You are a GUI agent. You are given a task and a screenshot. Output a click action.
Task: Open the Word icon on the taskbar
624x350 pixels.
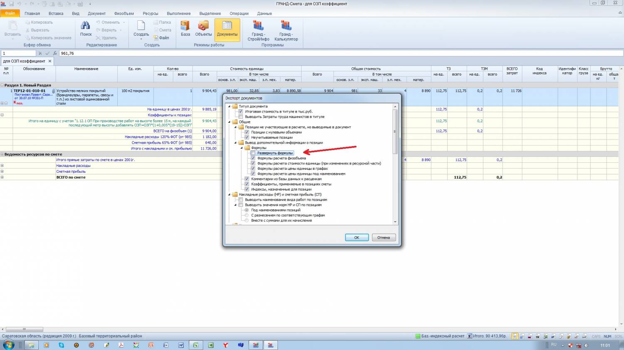click(x=181, y=345)
